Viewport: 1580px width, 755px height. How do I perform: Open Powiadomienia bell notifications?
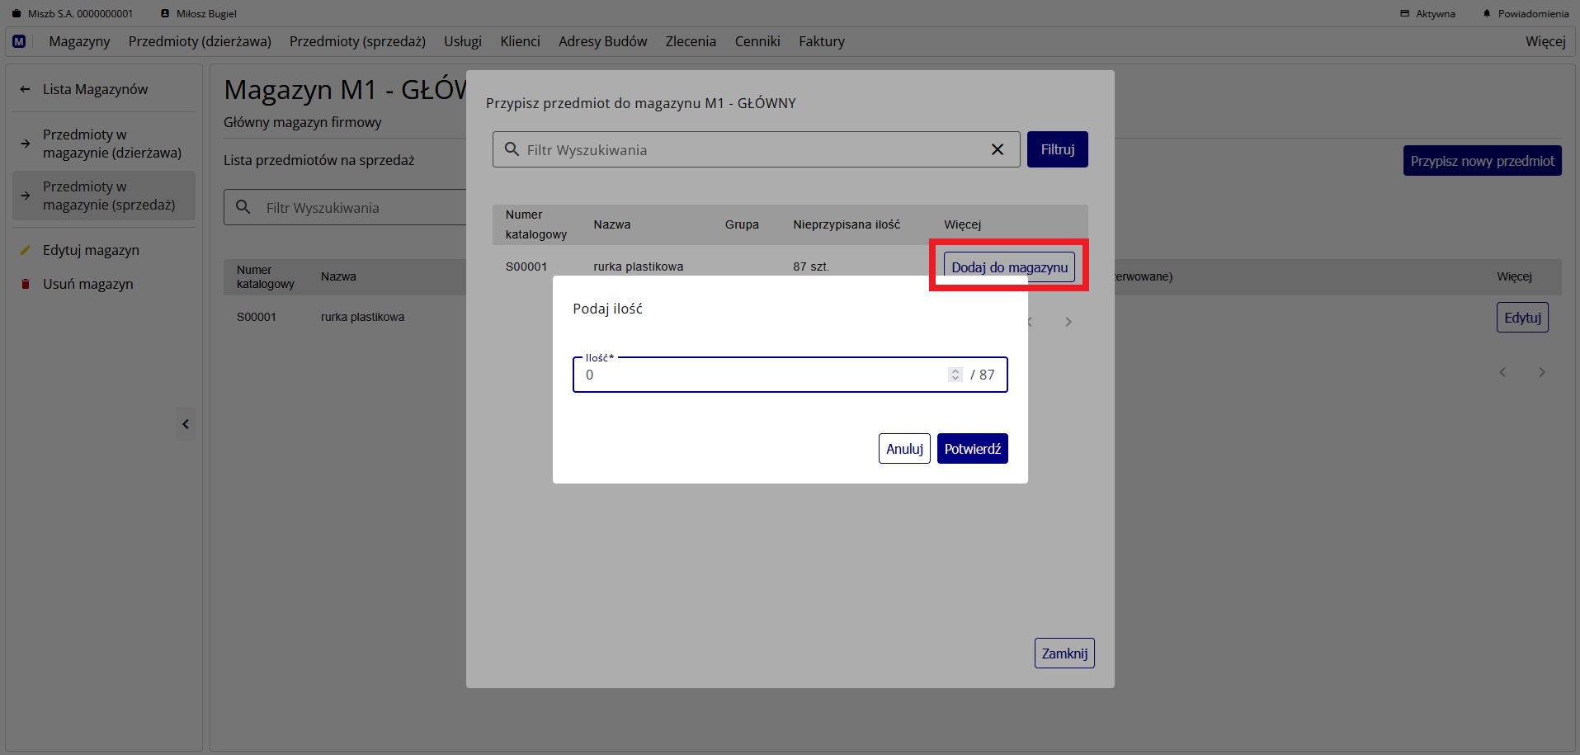[1487, 14]
